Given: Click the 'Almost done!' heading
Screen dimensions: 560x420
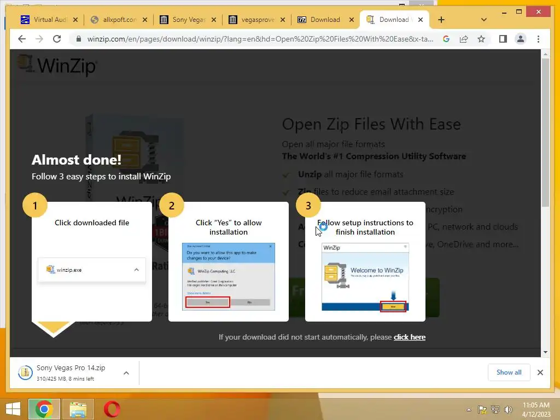Looking at the screenshot, I should point(77,160).
